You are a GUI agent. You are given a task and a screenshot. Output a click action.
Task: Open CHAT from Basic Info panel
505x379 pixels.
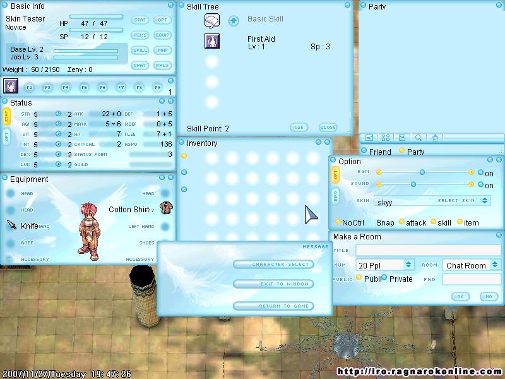pyautogui.click(x=140, y=66)
